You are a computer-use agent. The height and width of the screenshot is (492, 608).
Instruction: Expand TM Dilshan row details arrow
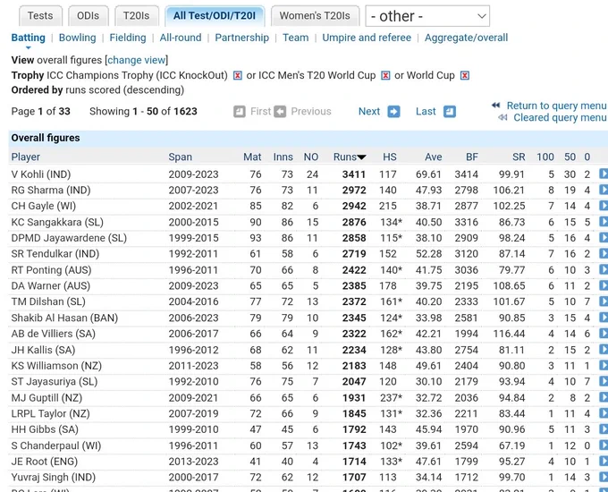(x=604, y=301)
